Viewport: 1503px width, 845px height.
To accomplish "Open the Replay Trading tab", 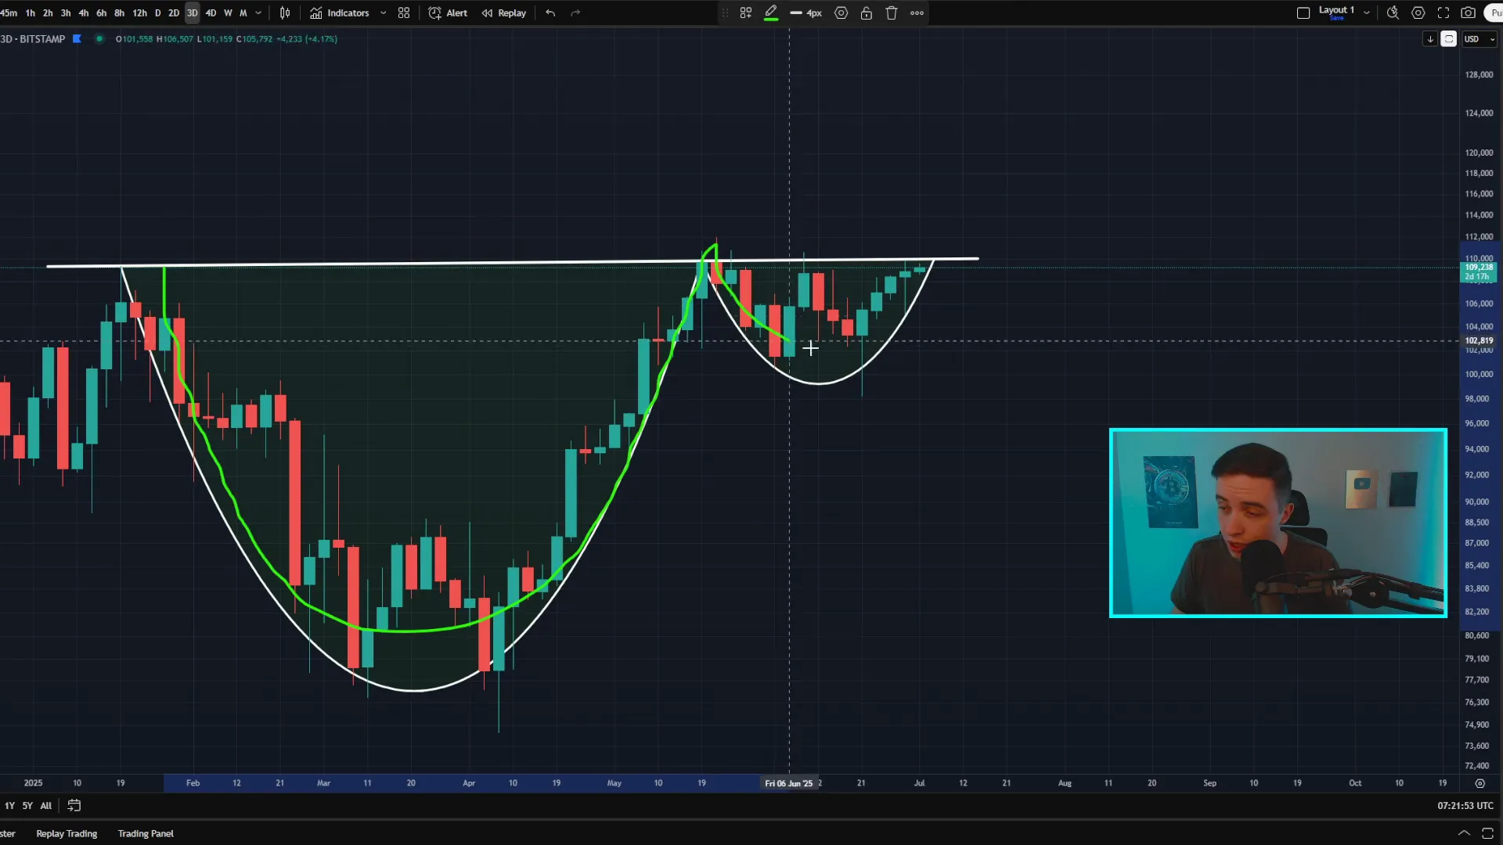I will pos(67,834).
